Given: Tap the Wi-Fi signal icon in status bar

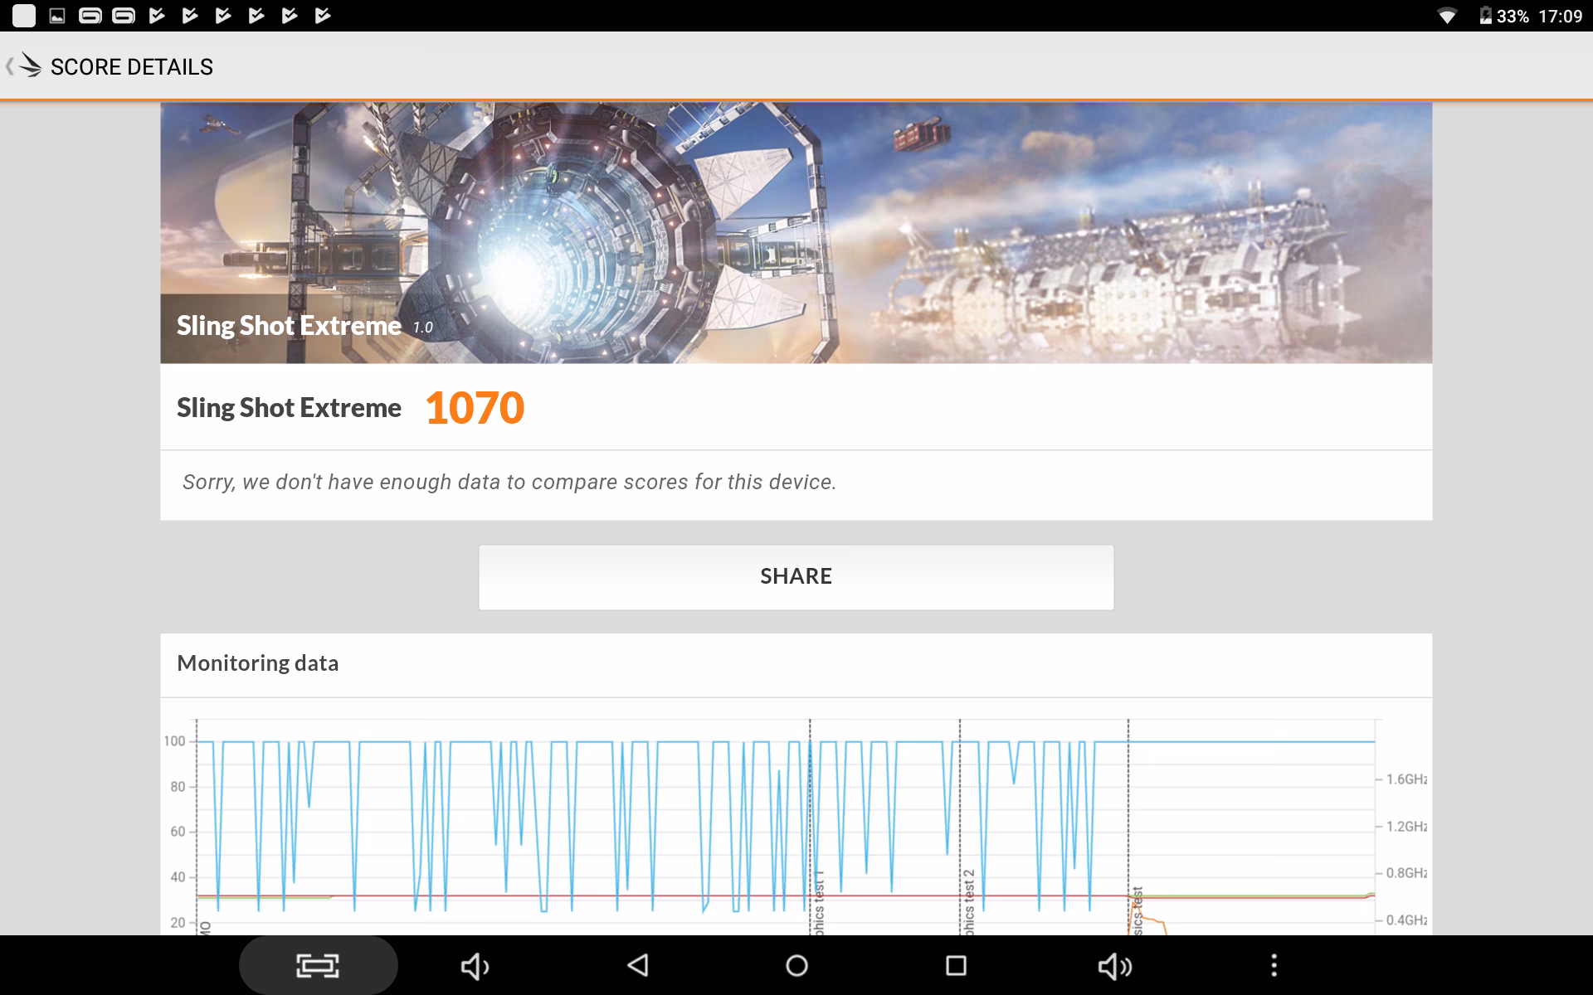Looking at the screenshot, I should (x=1447, y=16).
